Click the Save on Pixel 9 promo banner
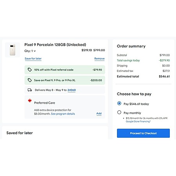The height and width of the screenshot is (176, 176). coord(65,80)
